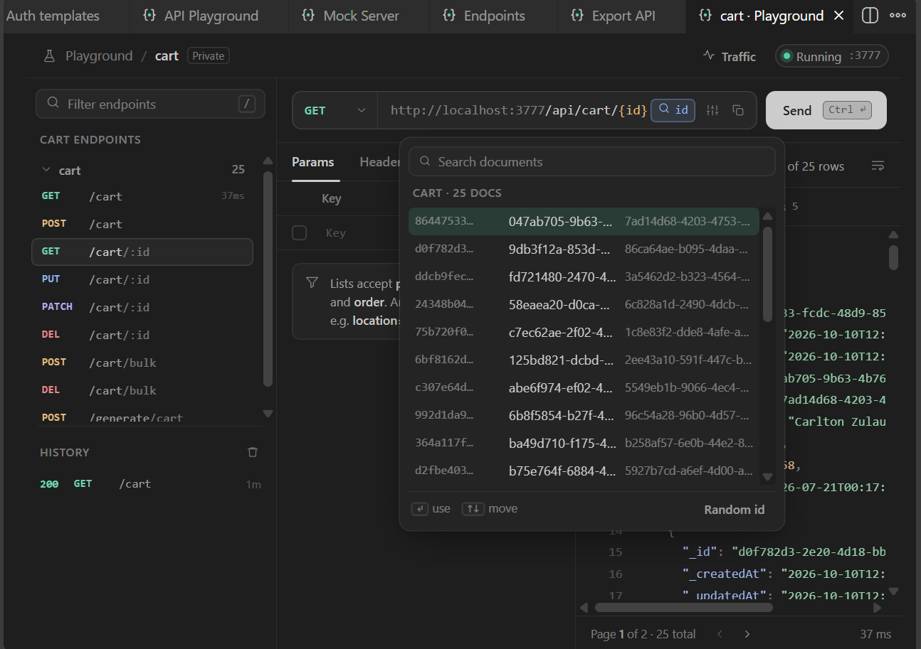Pick document d2fbe403 in the list

(584, 471)
